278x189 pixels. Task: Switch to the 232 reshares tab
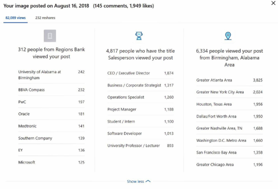pyautogui.click(x=45, y=18)
